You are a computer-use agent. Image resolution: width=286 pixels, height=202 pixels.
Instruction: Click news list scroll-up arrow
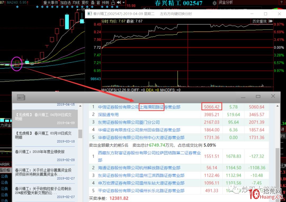80,106
